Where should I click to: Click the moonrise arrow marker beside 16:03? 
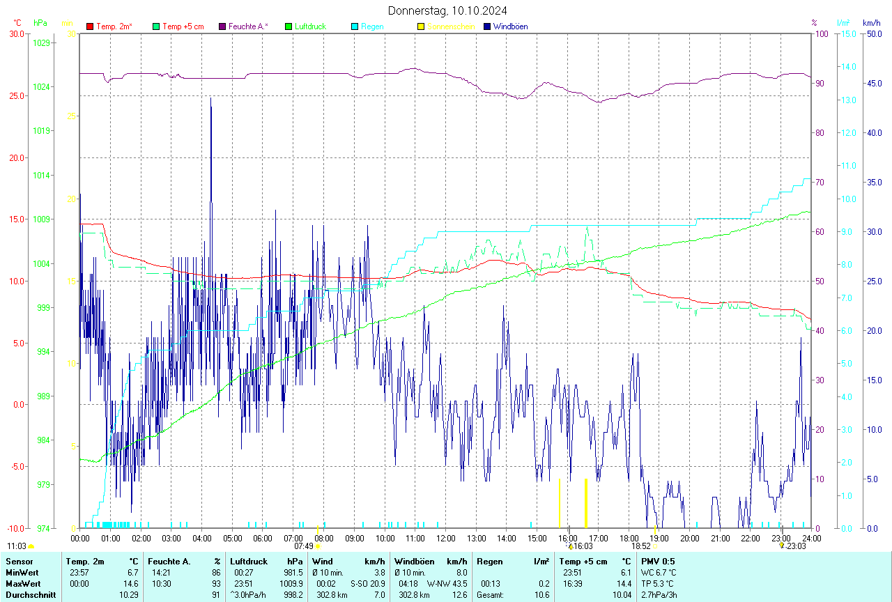[571, 546]
